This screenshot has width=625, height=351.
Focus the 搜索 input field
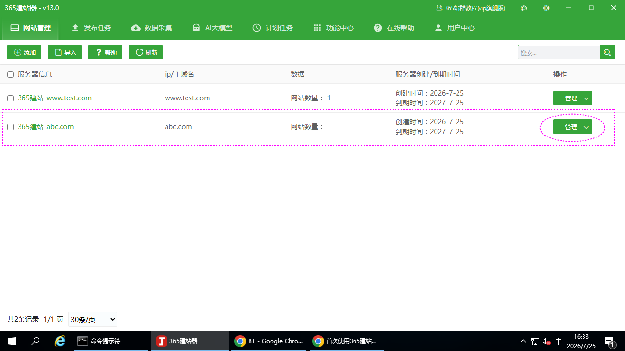click(559, 52)
